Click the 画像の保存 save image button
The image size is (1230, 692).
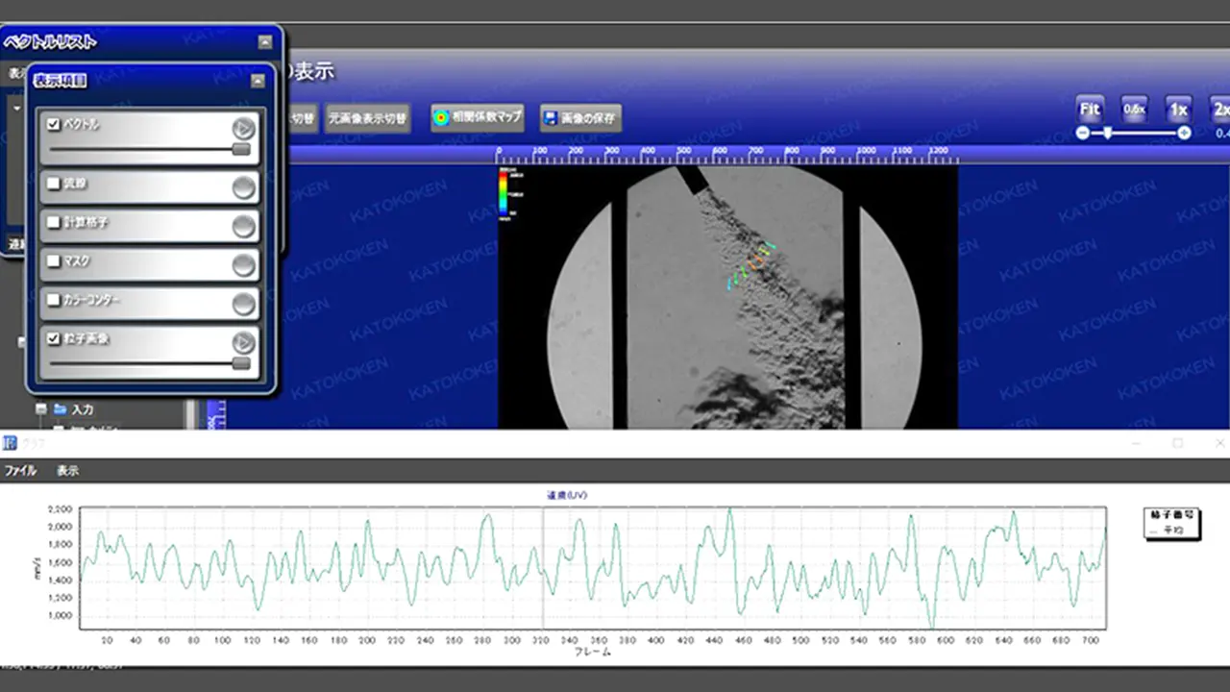580,118
